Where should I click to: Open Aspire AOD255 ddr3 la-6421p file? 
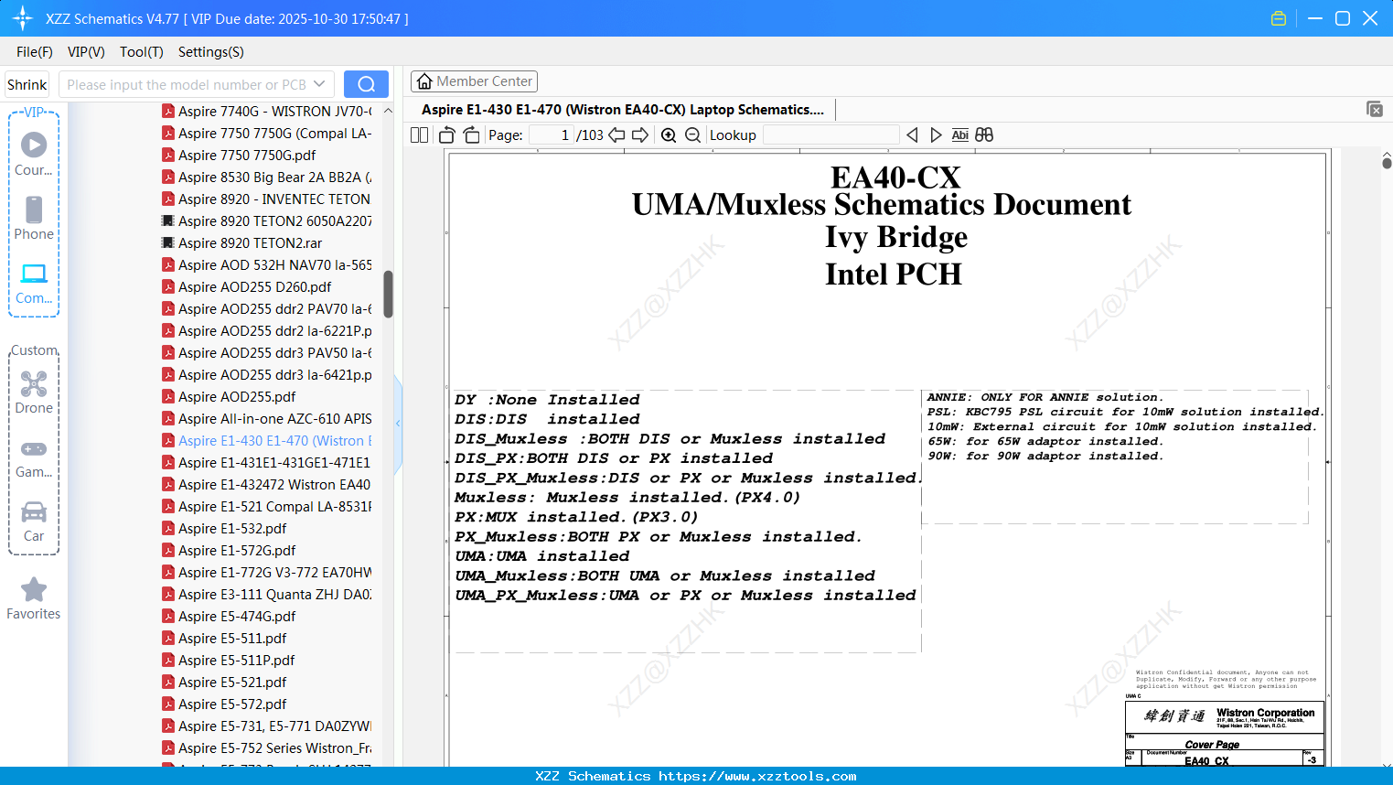[267, 375]
